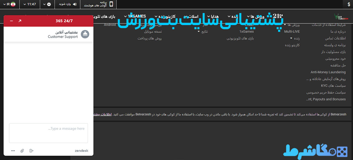
Task: Open the بازی مسئولیت دار link
Action: click(333, 52)
